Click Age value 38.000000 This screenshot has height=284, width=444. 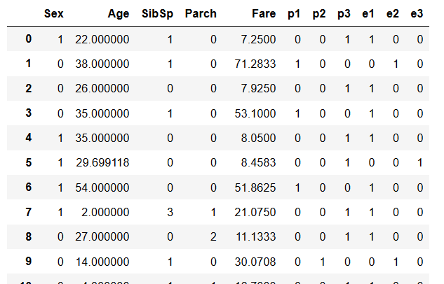click(102, 64)
